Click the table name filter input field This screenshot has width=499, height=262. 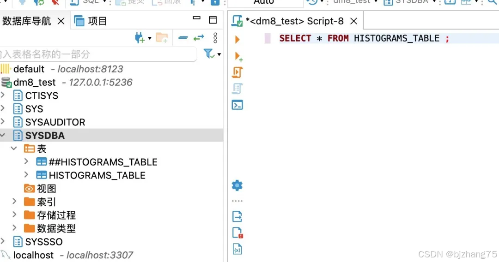coord(98,54)
